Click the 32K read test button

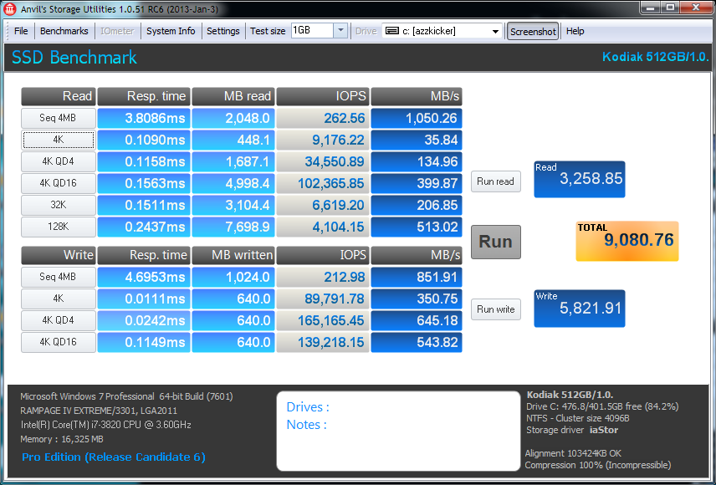[59, 205]
